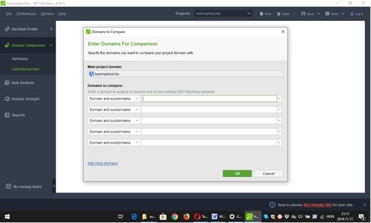Click the Log In user icon

coord(352,14)
